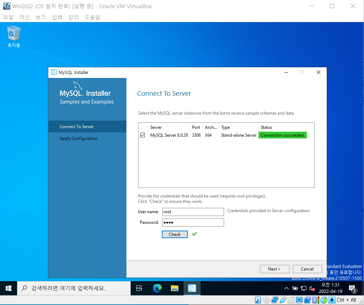Click the VirtualBox CPU virtualization indicator
364x305 pixels.
click(x=315, y=300)
